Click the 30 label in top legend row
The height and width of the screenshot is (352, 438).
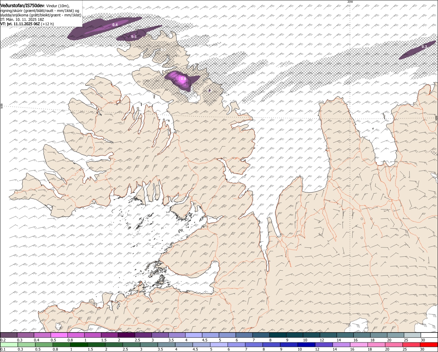(423, 340)
